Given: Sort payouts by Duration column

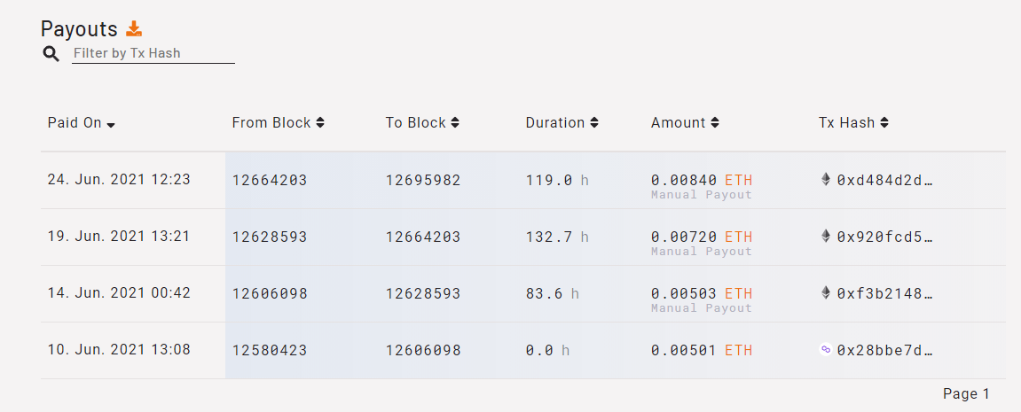Looking at the screenshot, I should click(594, 123).
